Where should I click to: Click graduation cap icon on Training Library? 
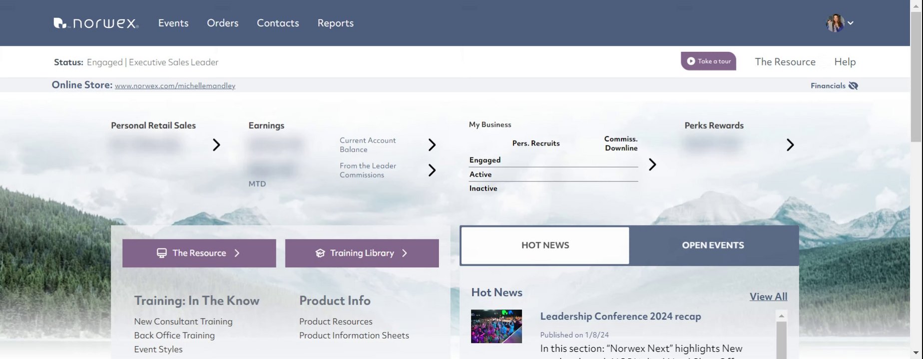click(x=320, y=253)
